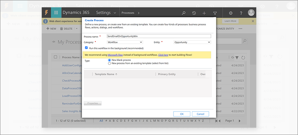Follow the Click here link for Flows
The width and height of the screenshot is (298, 135).
coord(163,55)
